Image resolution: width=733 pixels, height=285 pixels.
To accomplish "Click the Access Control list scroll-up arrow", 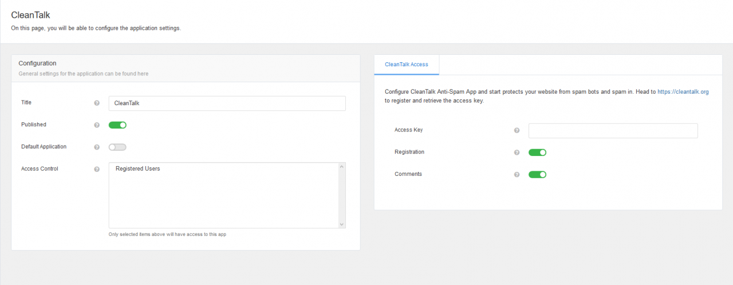I will tap(342, 166).
